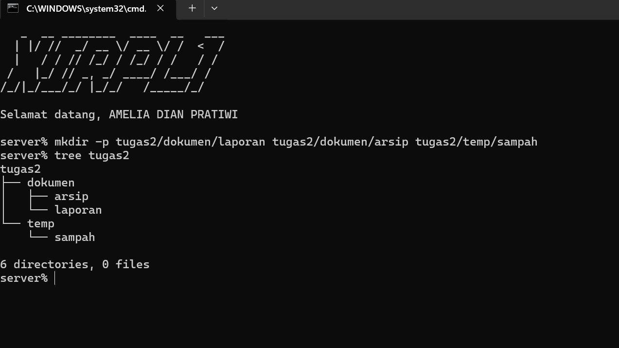Click the last server% prompt cursor
Image resolution: width=619 pixels, height=348 pixels.
[x=54, y=278]
